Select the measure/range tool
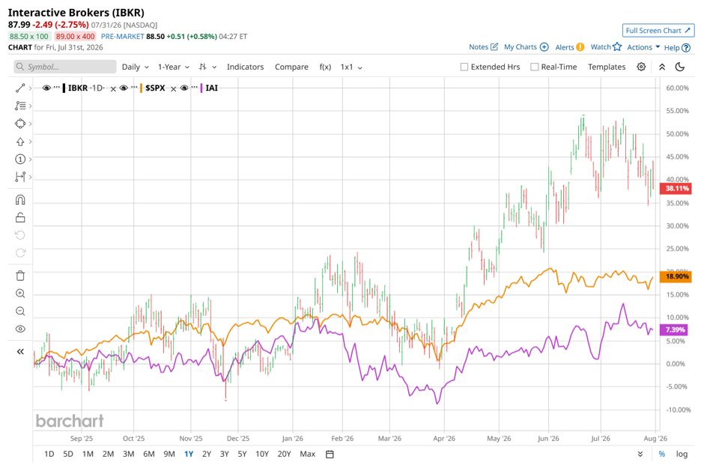704x465 pixels. [20, 177]
